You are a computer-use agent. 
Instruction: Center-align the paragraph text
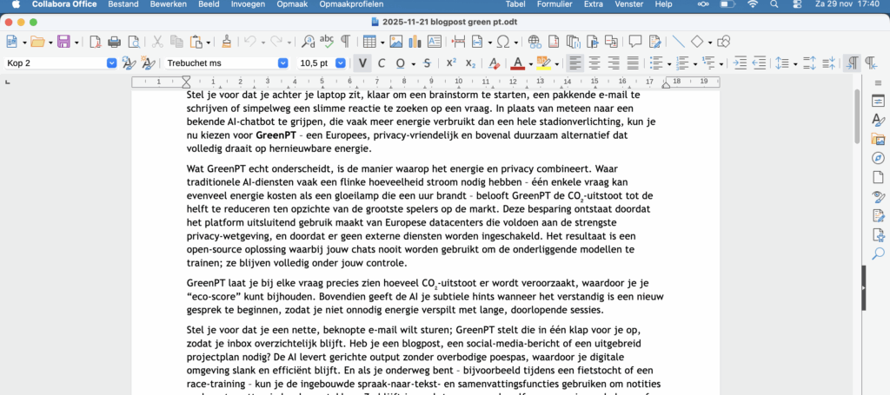point(595,63)
